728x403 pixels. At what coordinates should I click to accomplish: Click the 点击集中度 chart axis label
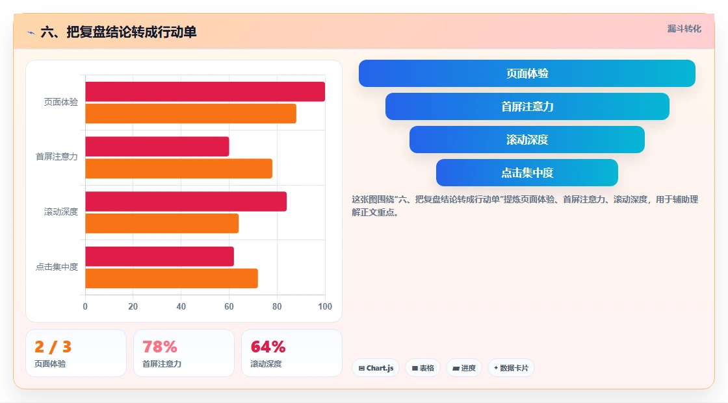pos(57,267)
